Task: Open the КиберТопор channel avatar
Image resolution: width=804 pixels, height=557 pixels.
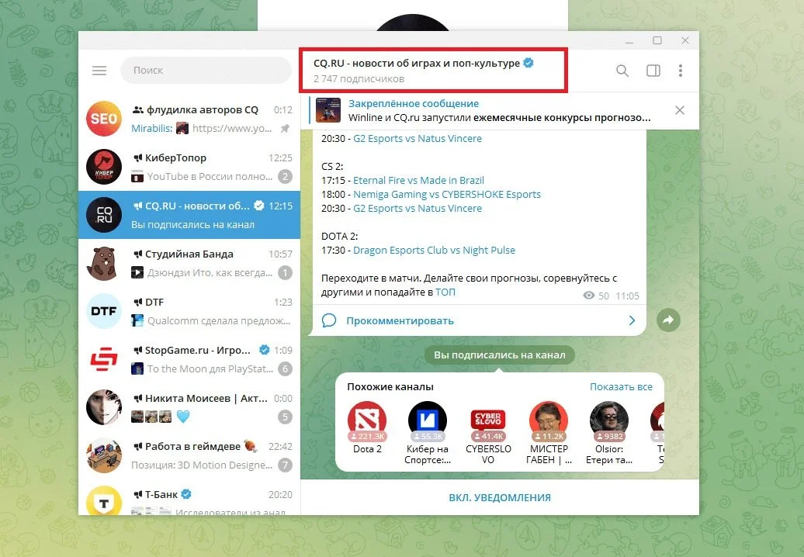Action: (x=103, y=167)
